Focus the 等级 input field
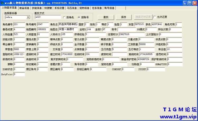 click(x=110, y=24)
